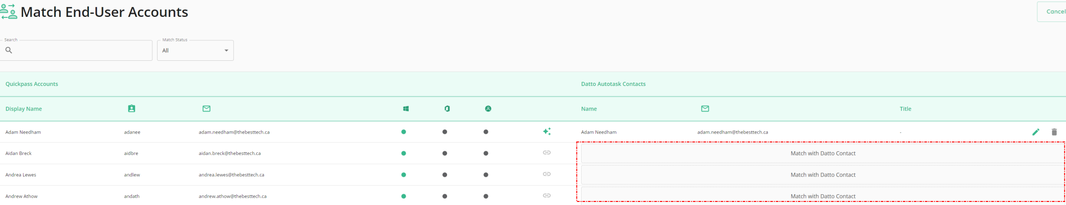Viewport: 1066px width, 205px height.
Task: Match Aidan Breck with Datto Contact
Action: pos(823,153)
